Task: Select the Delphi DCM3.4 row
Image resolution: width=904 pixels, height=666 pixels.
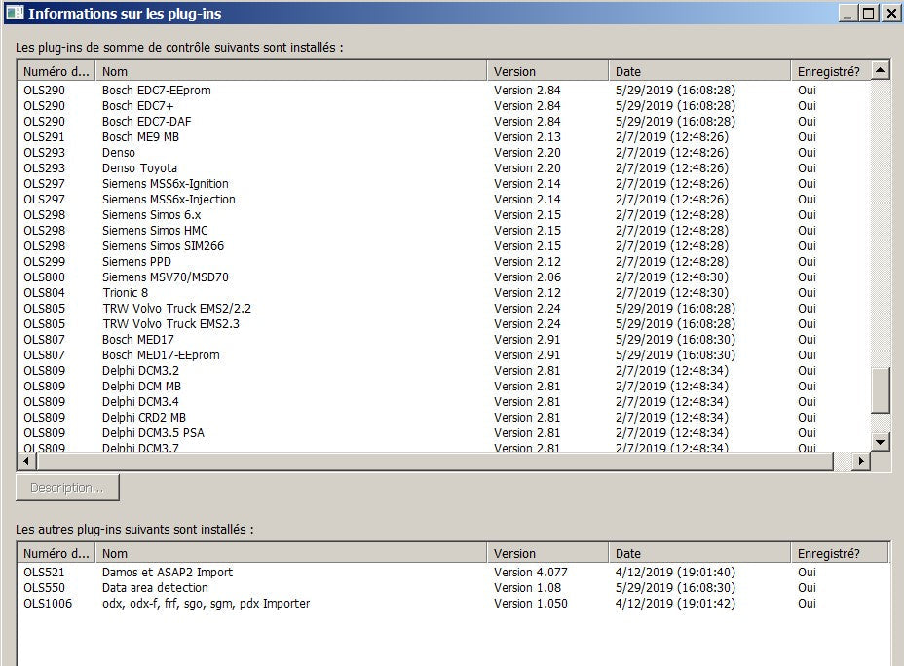Action: pos(444,401)
